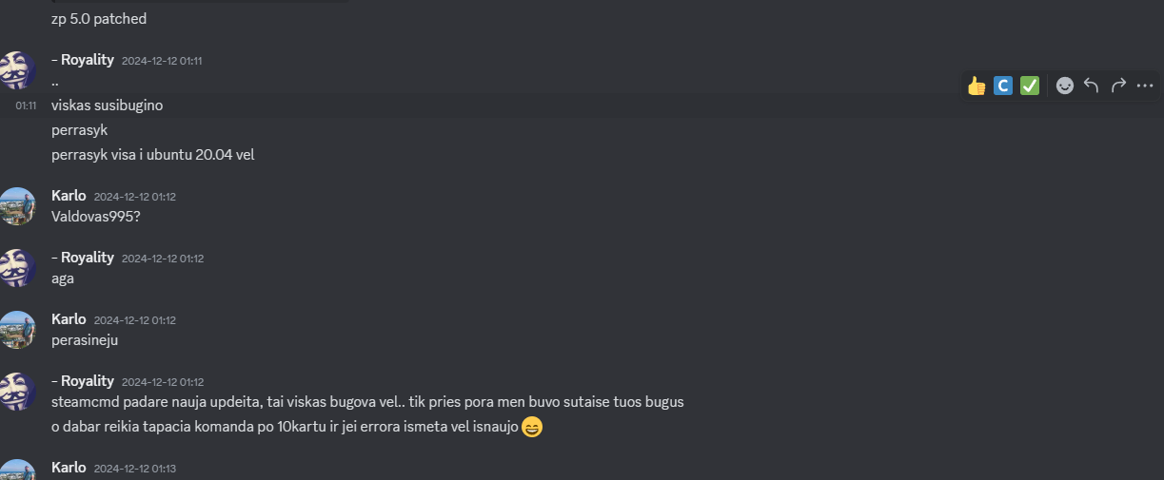Image resolution: width=1164 pixels, height=480 pixels.
Task: Open the add reaction emoji picker
Action: coord(1065,86)
